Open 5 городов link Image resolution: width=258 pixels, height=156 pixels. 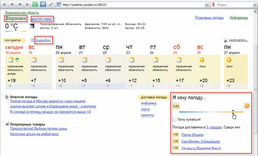coord(214,127)
